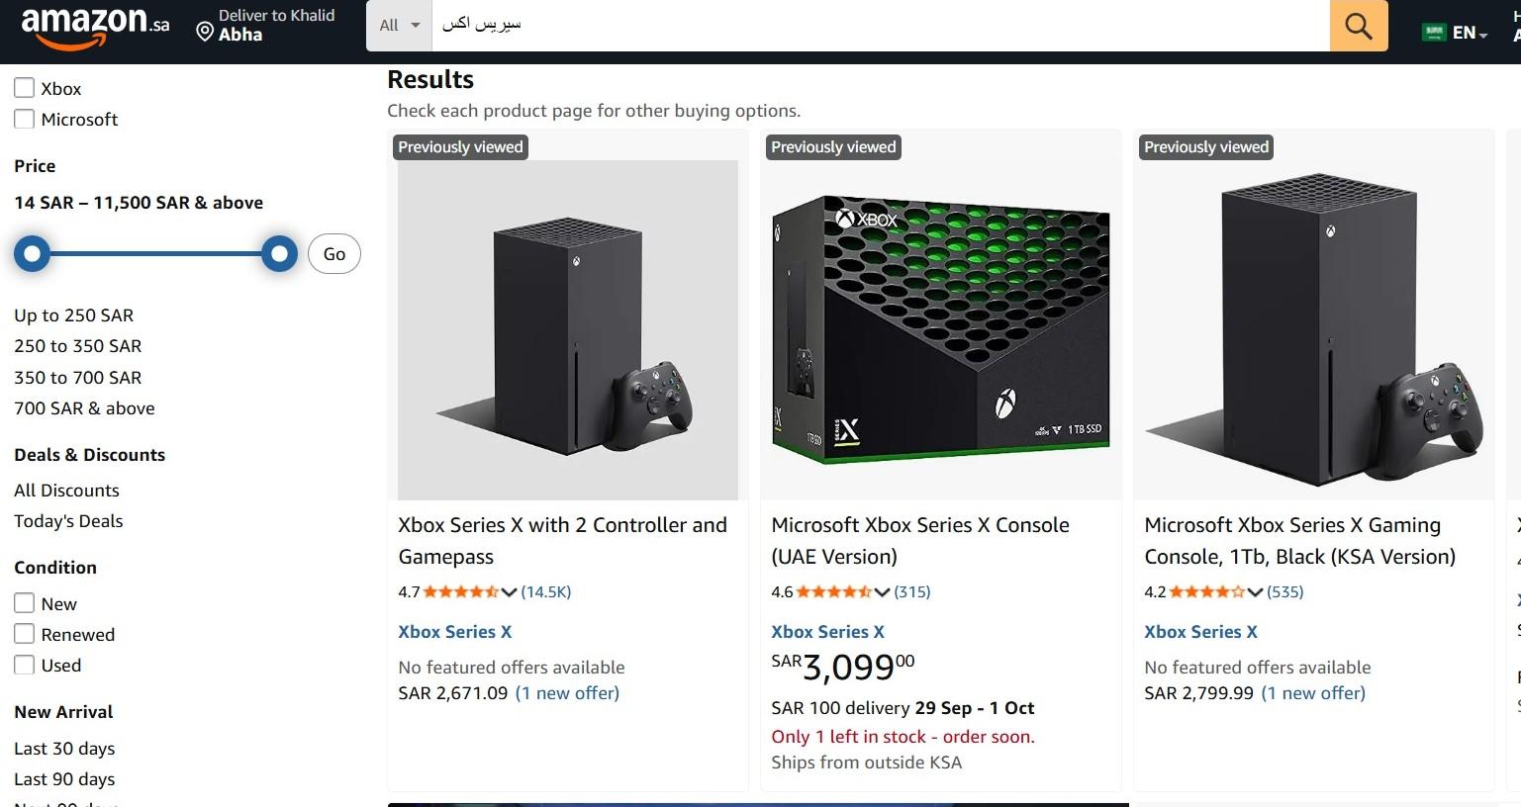Screen dimensions: 1521x807
Task: Click inside the search text field
Action: [881, 26]
